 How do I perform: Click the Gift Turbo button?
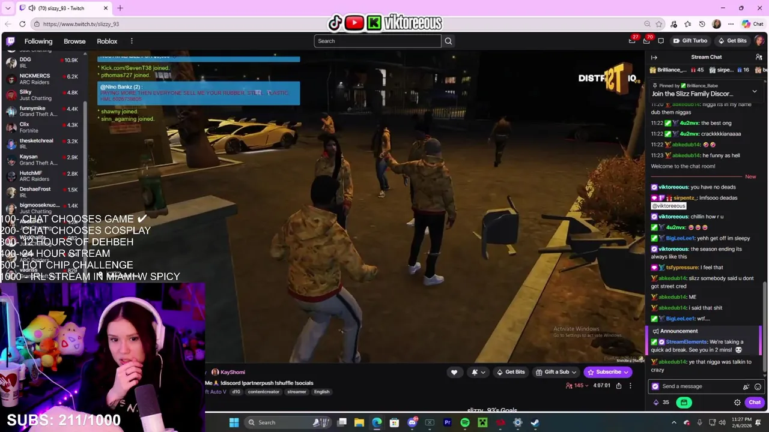click(x=690, y=41)
